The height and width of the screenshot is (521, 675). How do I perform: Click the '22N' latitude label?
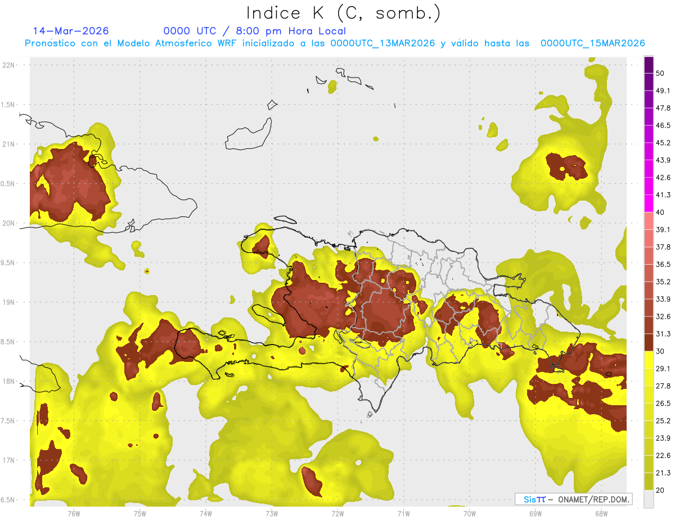[8, 65]
